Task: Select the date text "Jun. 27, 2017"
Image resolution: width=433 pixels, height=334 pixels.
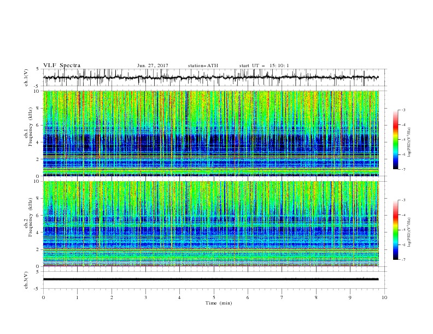Action: pos(153,65)
